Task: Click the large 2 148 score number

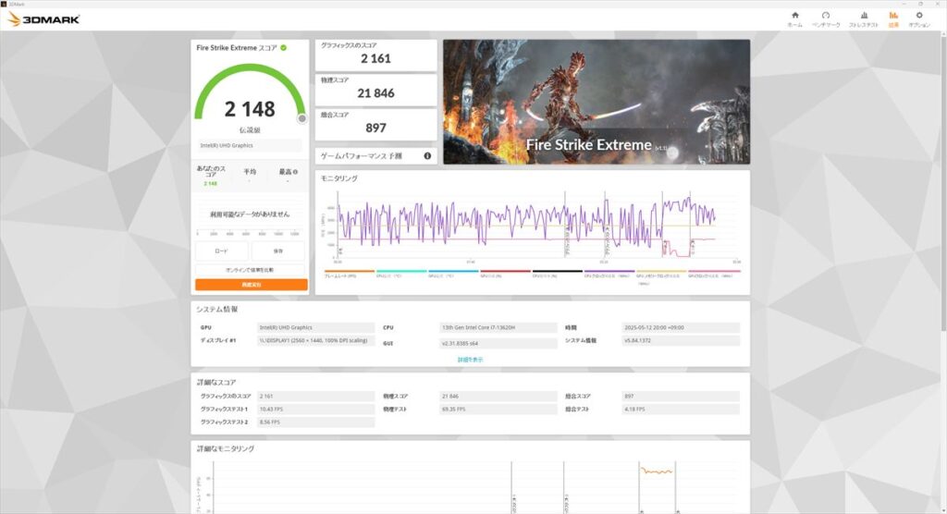Action: (x=250, y=109)
